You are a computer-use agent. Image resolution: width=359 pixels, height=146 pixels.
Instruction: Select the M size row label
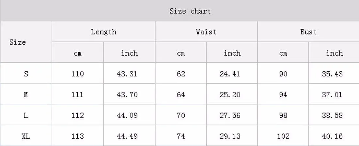tap(26, 94)
